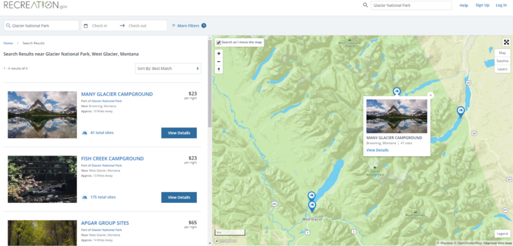Click 41 total sites text
This screenshot has width=513, height=246.
point(102,133)
